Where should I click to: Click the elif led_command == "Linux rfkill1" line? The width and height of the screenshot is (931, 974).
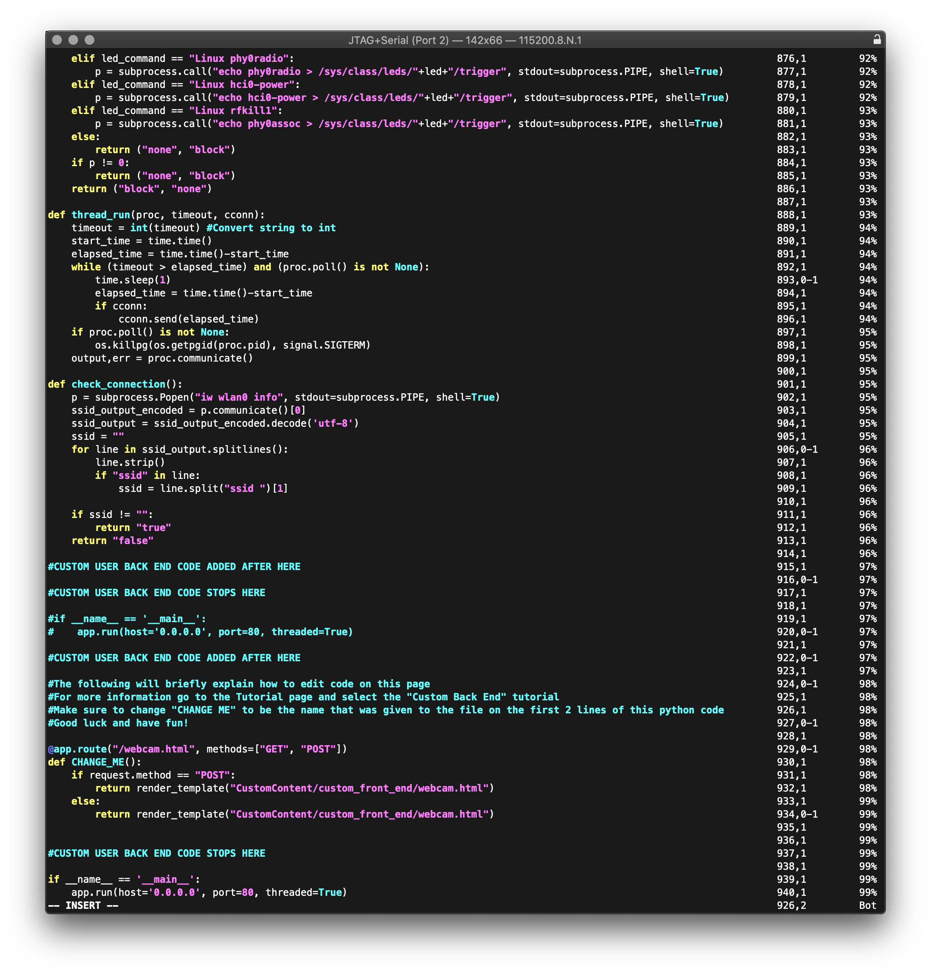coord(177,111)
